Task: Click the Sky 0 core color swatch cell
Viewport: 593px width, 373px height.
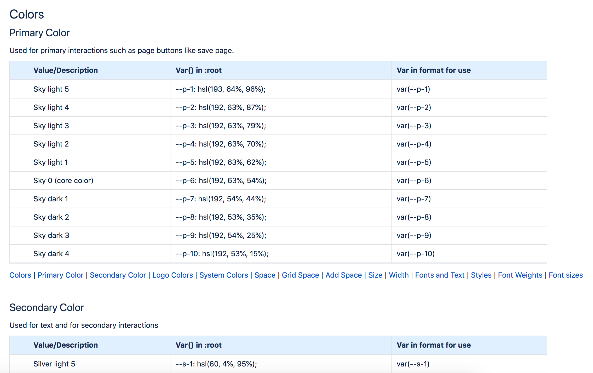Action: (19, 180)
